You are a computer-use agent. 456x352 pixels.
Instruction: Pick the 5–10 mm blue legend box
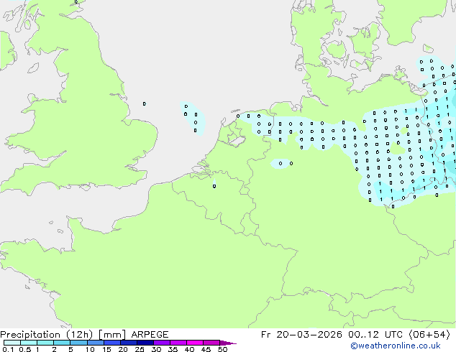click(x=78, y=343)
